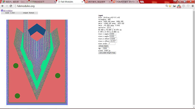Click the page vertical scrollbar
195x109 pixels.
tap(194, 58)
